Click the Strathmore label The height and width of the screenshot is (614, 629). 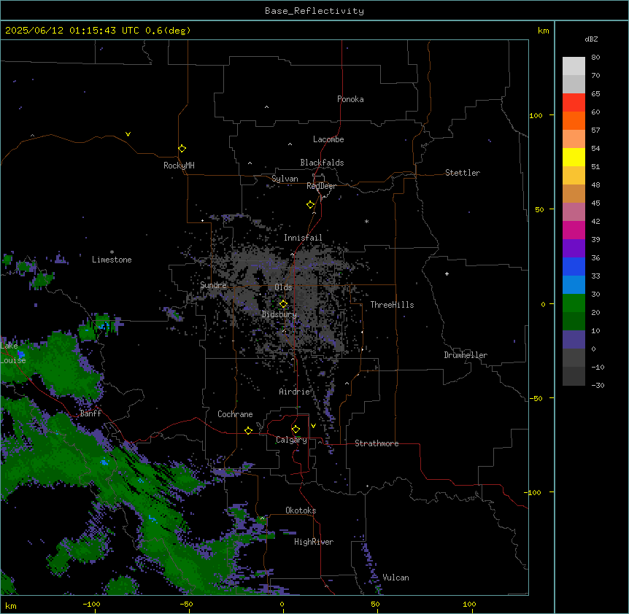(377, 443)
